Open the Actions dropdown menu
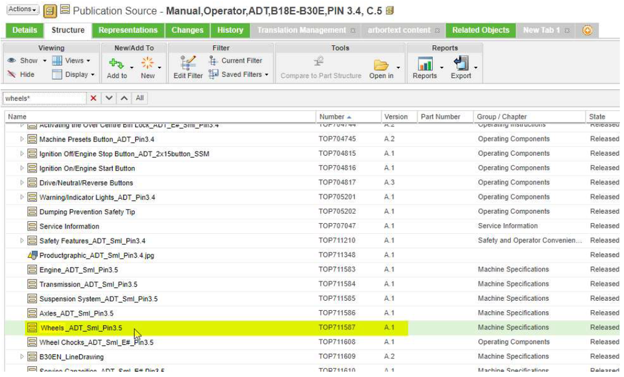The image size is (624, 377). coord(22,10)
